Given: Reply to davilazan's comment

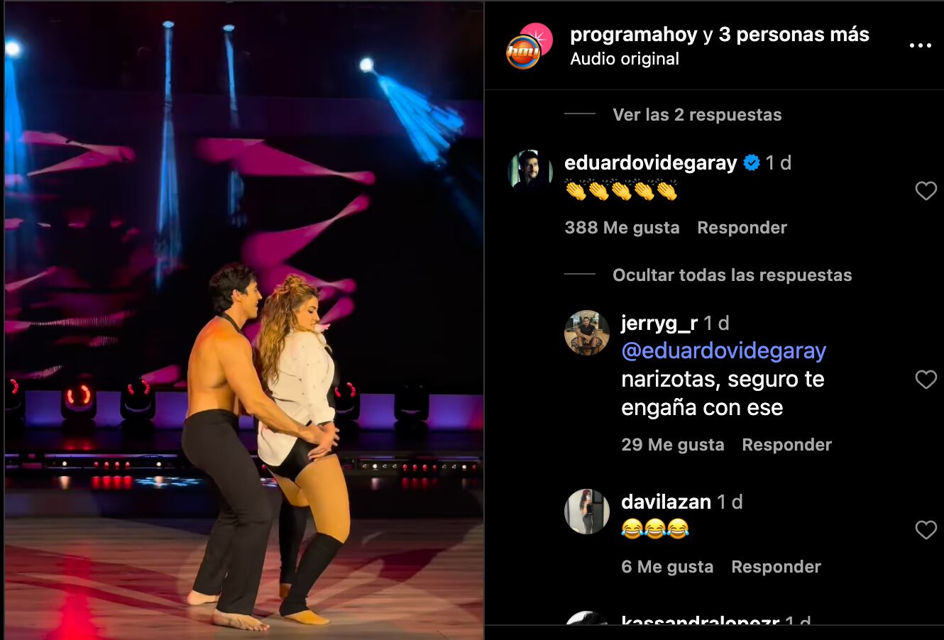Looking at the screenshot, I should 776,567.
